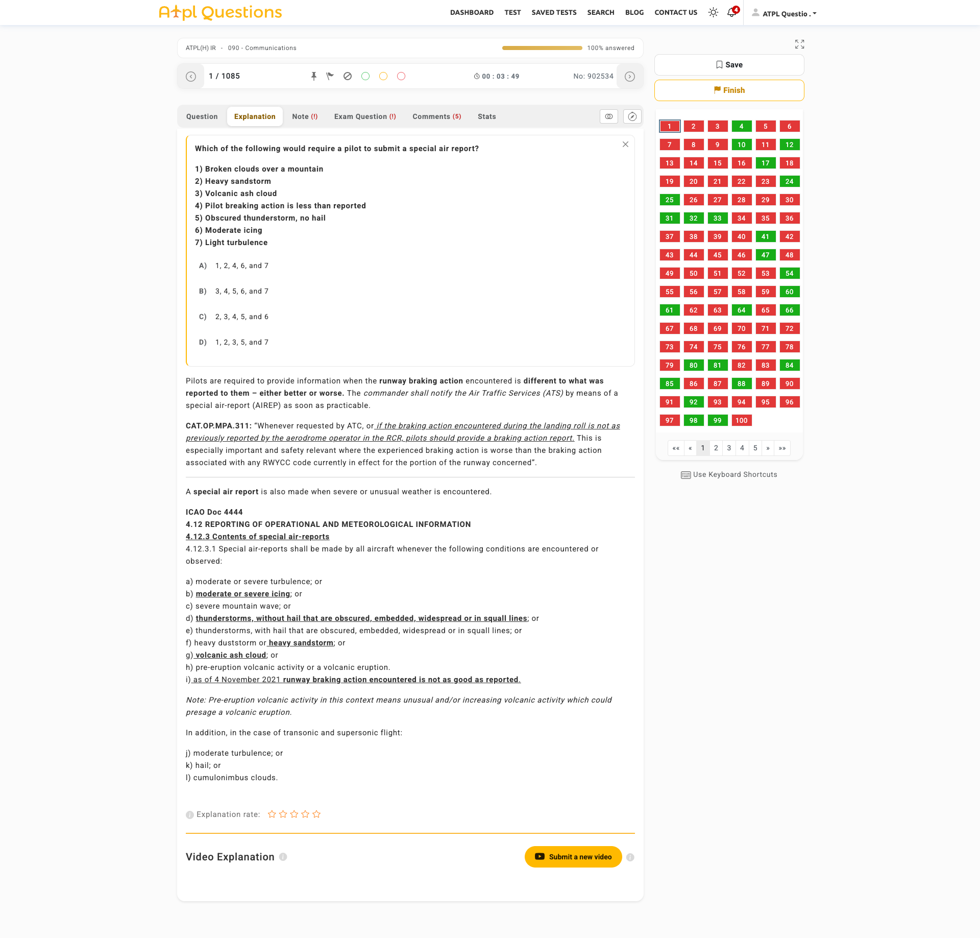This screenshot has height=938, width=980.
Task: Open the Comments (5) tab
Action: (x=437, y=116)
